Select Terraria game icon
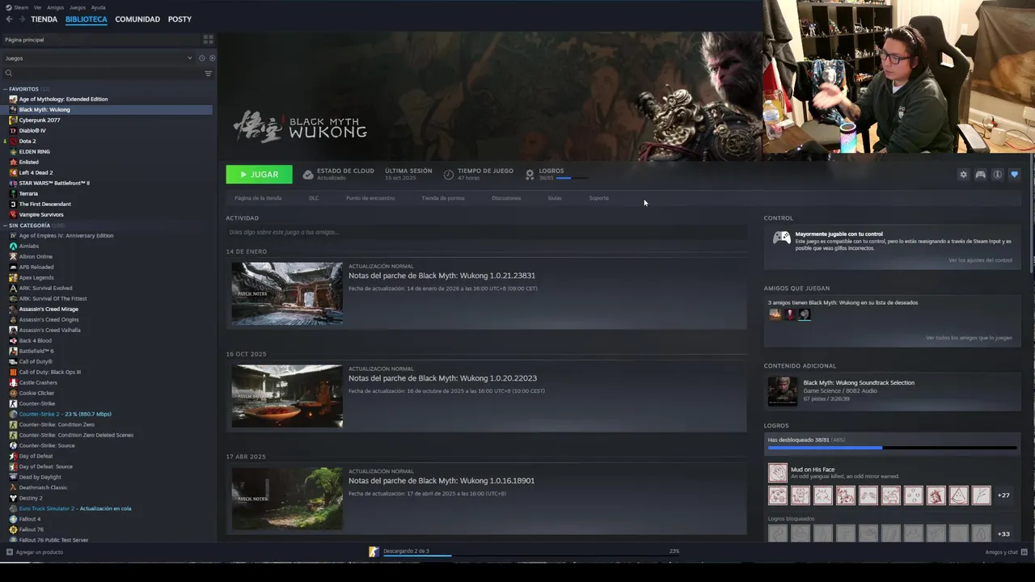 13,194
